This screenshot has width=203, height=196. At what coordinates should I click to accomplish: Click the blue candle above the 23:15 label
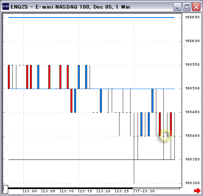(x=79, y=77)
